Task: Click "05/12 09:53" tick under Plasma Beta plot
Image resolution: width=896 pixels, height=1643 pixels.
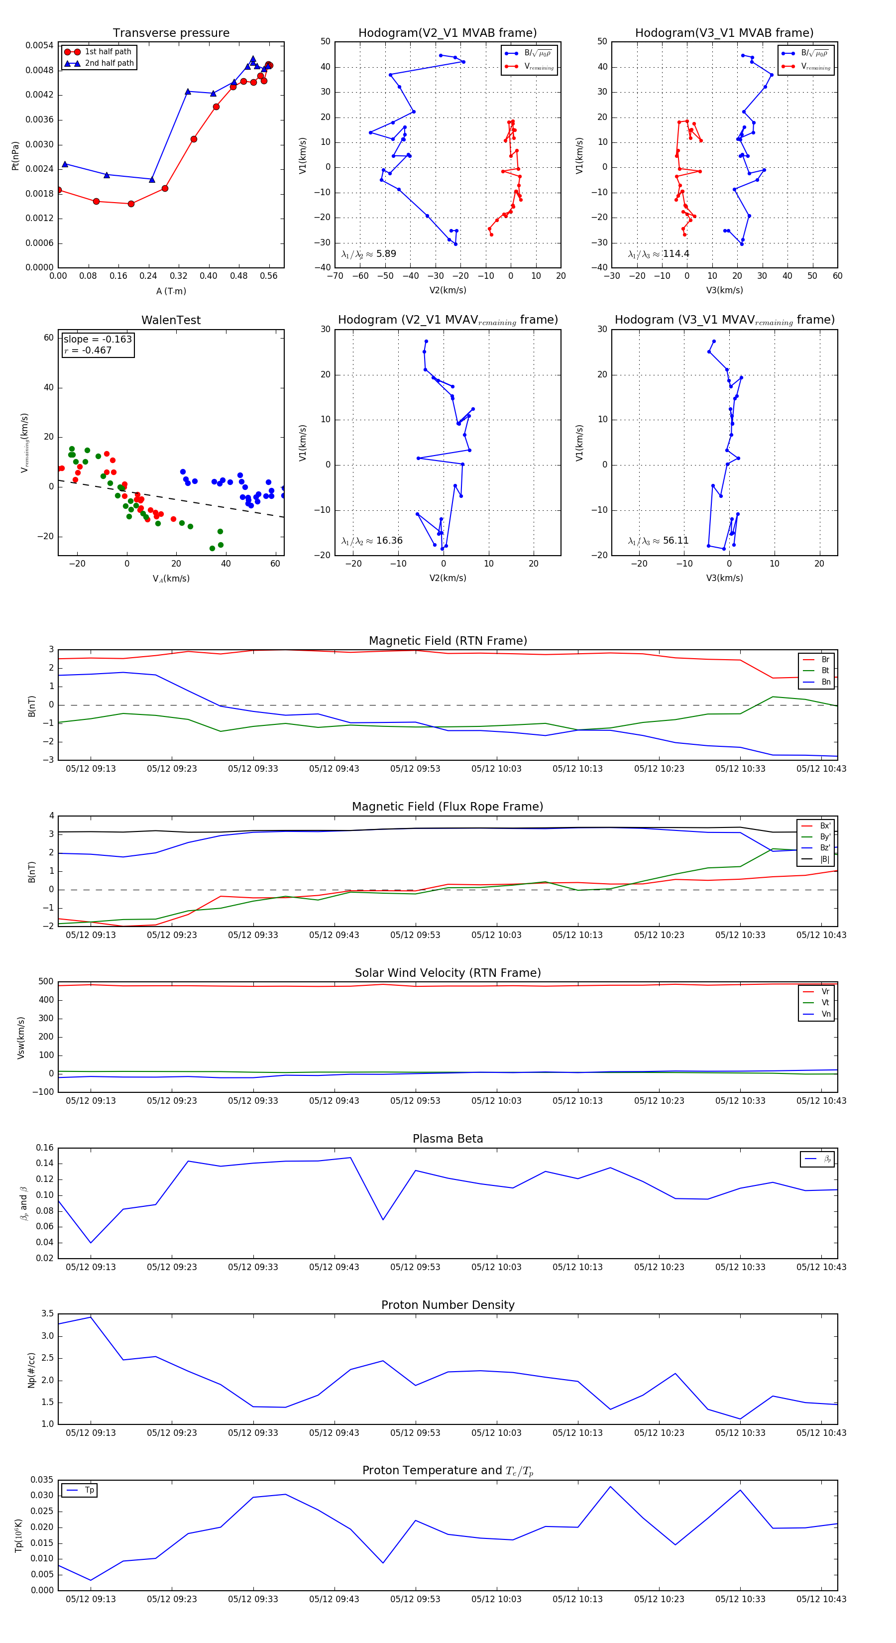Action: 415,1267
